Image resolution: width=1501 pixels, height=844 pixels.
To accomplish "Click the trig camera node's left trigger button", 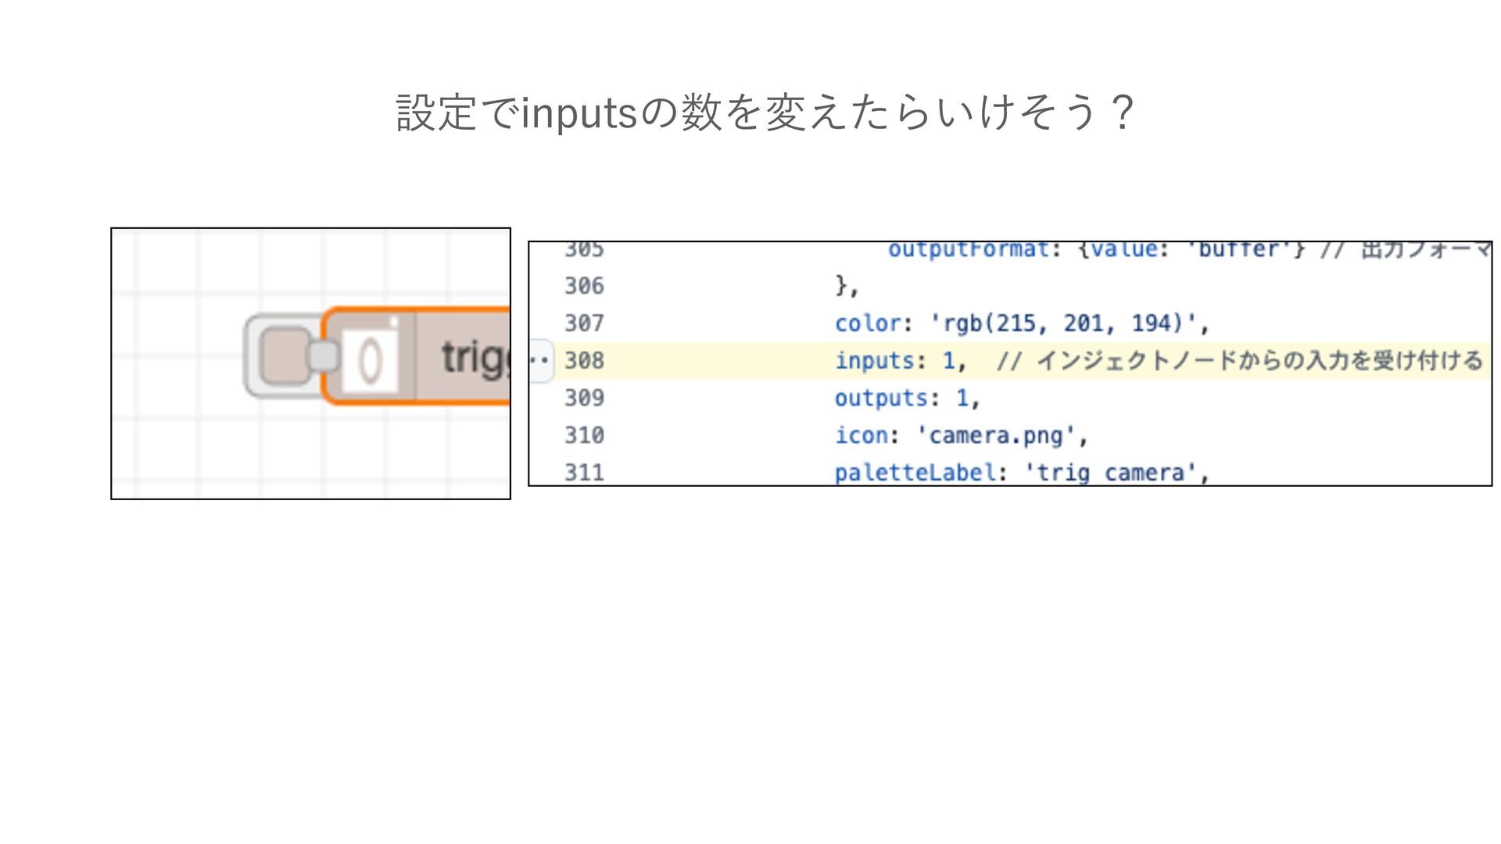I will coord(283,357).
